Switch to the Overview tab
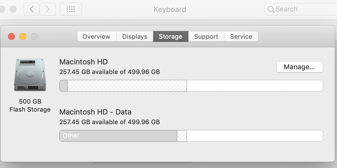This screenshot has height=168, width=337. pos(96,36)
